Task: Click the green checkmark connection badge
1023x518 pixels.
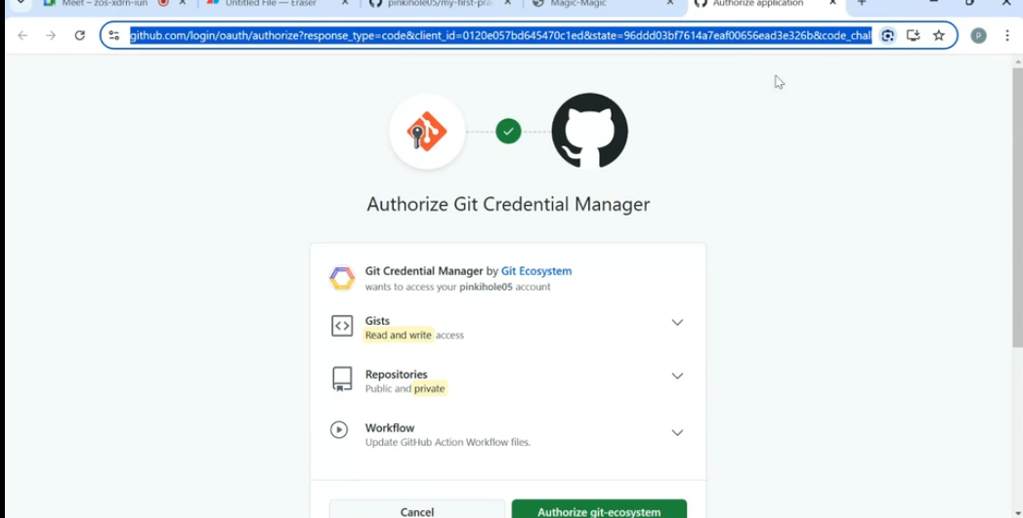Action: 508,132
